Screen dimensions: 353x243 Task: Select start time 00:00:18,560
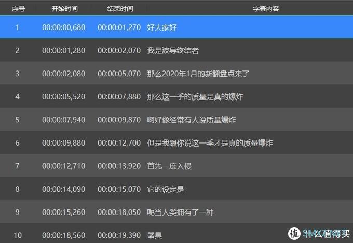click(x=64, y=235)
